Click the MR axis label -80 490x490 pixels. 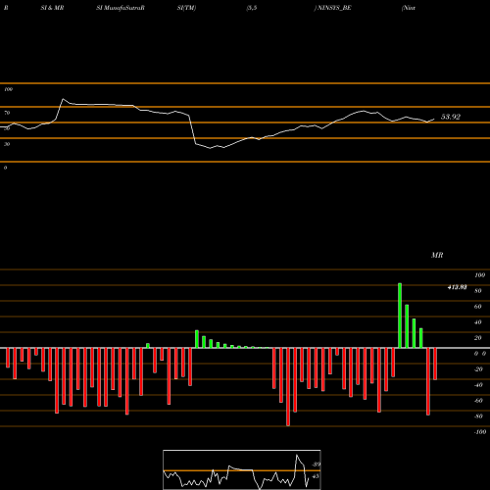tap(478, 416)
